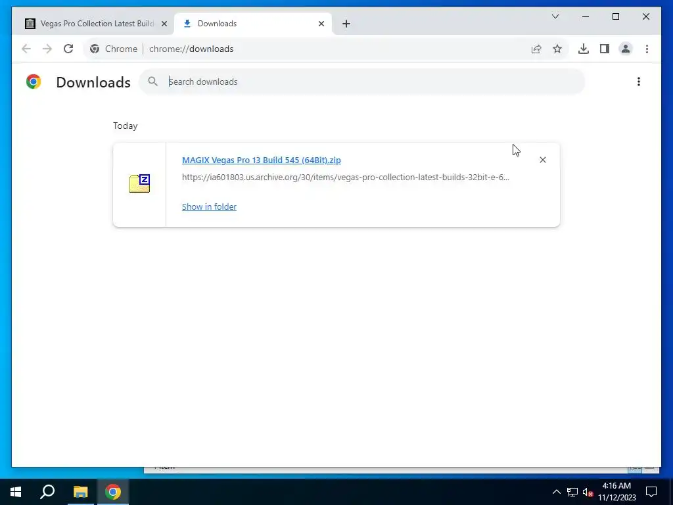673x505 pixels.
Task: Reload the downloads page
Action: (68, 49)
